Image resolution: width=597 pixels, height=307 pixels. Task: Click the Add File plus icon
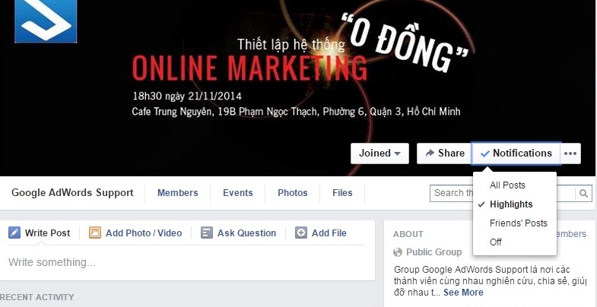(301, 233)
